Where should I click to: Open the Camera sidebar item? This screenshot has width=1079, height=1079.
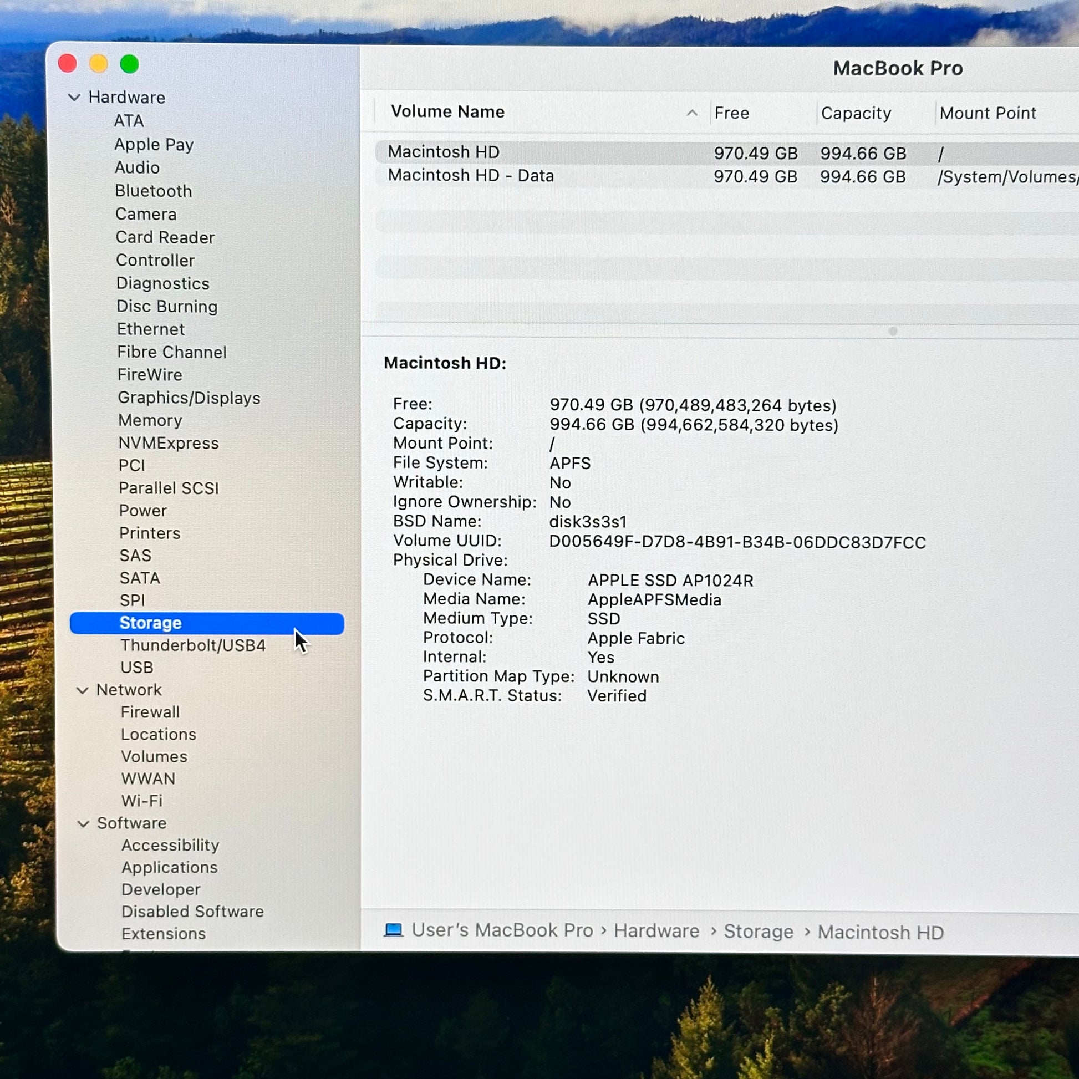pos(146,214)
